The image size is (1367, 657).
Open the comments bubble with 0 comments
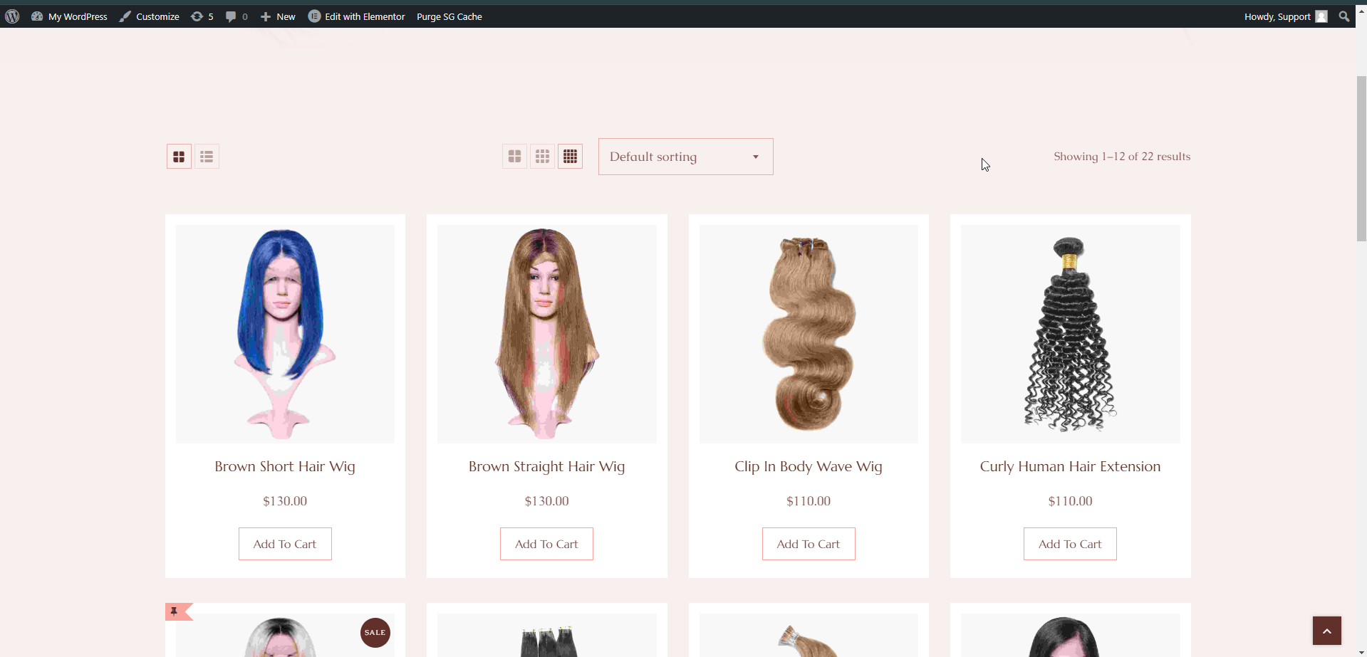(x=237, y=16)
